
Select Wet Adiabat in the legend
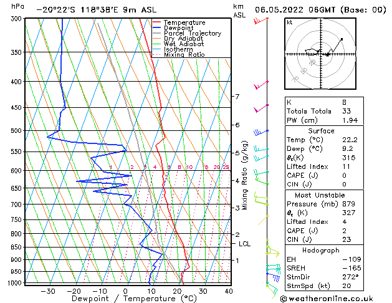click(x=184, y=44)
